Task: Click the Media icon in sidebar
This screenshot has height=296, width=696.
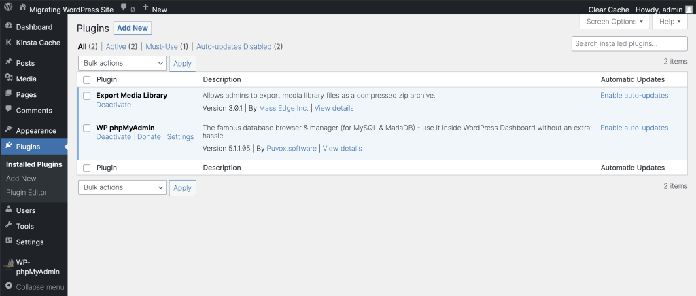Action: [x=8, y=78]
